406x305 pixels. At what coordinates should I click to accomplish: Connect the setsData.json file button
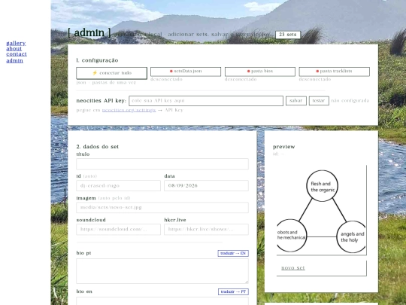(x=186, y=72)
